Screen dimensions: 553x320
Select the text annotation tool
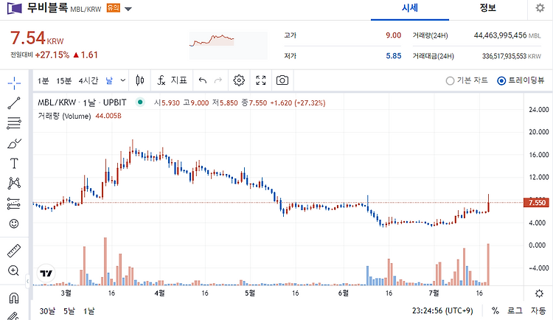pyautogui.click(x=14, y=164)
